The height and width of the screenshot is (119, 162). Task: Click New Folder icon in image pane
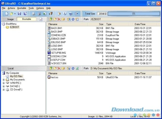tap(55, 19)
